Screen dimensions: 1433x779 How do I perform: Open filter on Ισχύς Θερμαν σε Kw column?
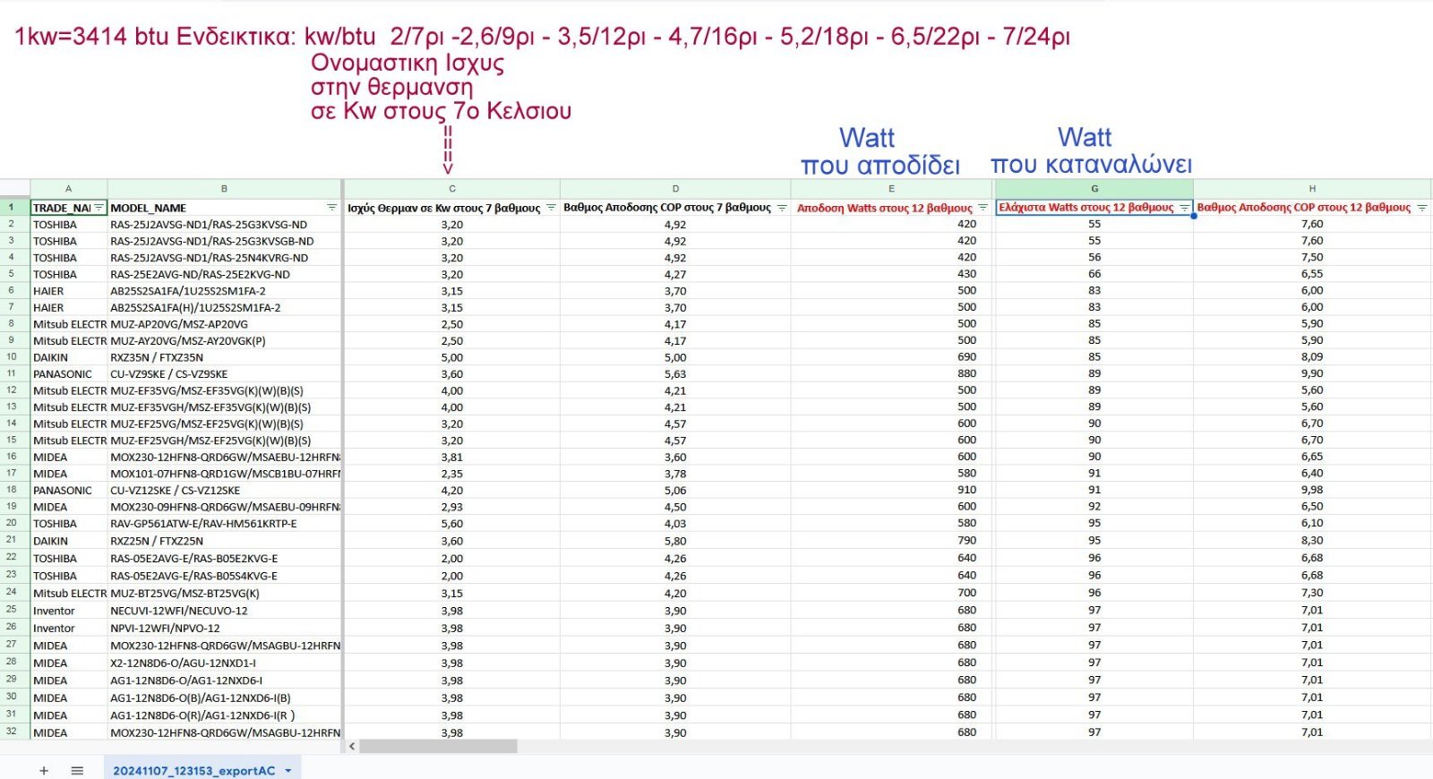[551, 208]
